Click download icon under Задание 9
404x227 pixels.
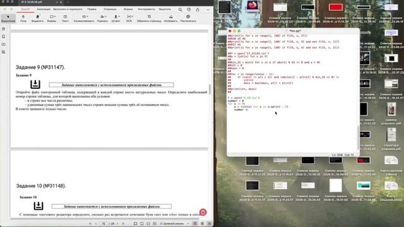click(x=35, y=84)
